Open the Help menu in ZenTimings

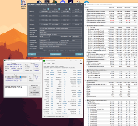(x=53, y=64)
